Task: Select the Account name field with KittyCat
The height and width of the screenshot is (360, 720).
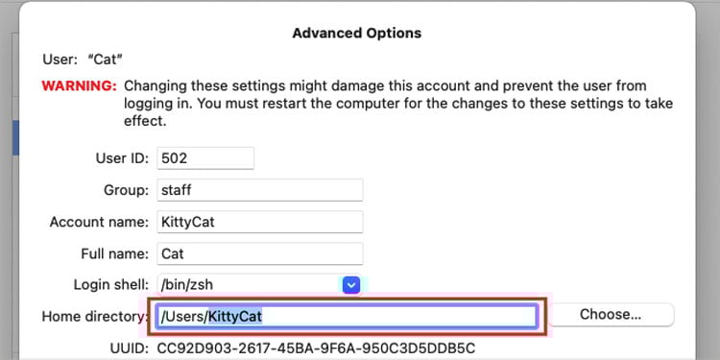Action: [x=260, y=223]
